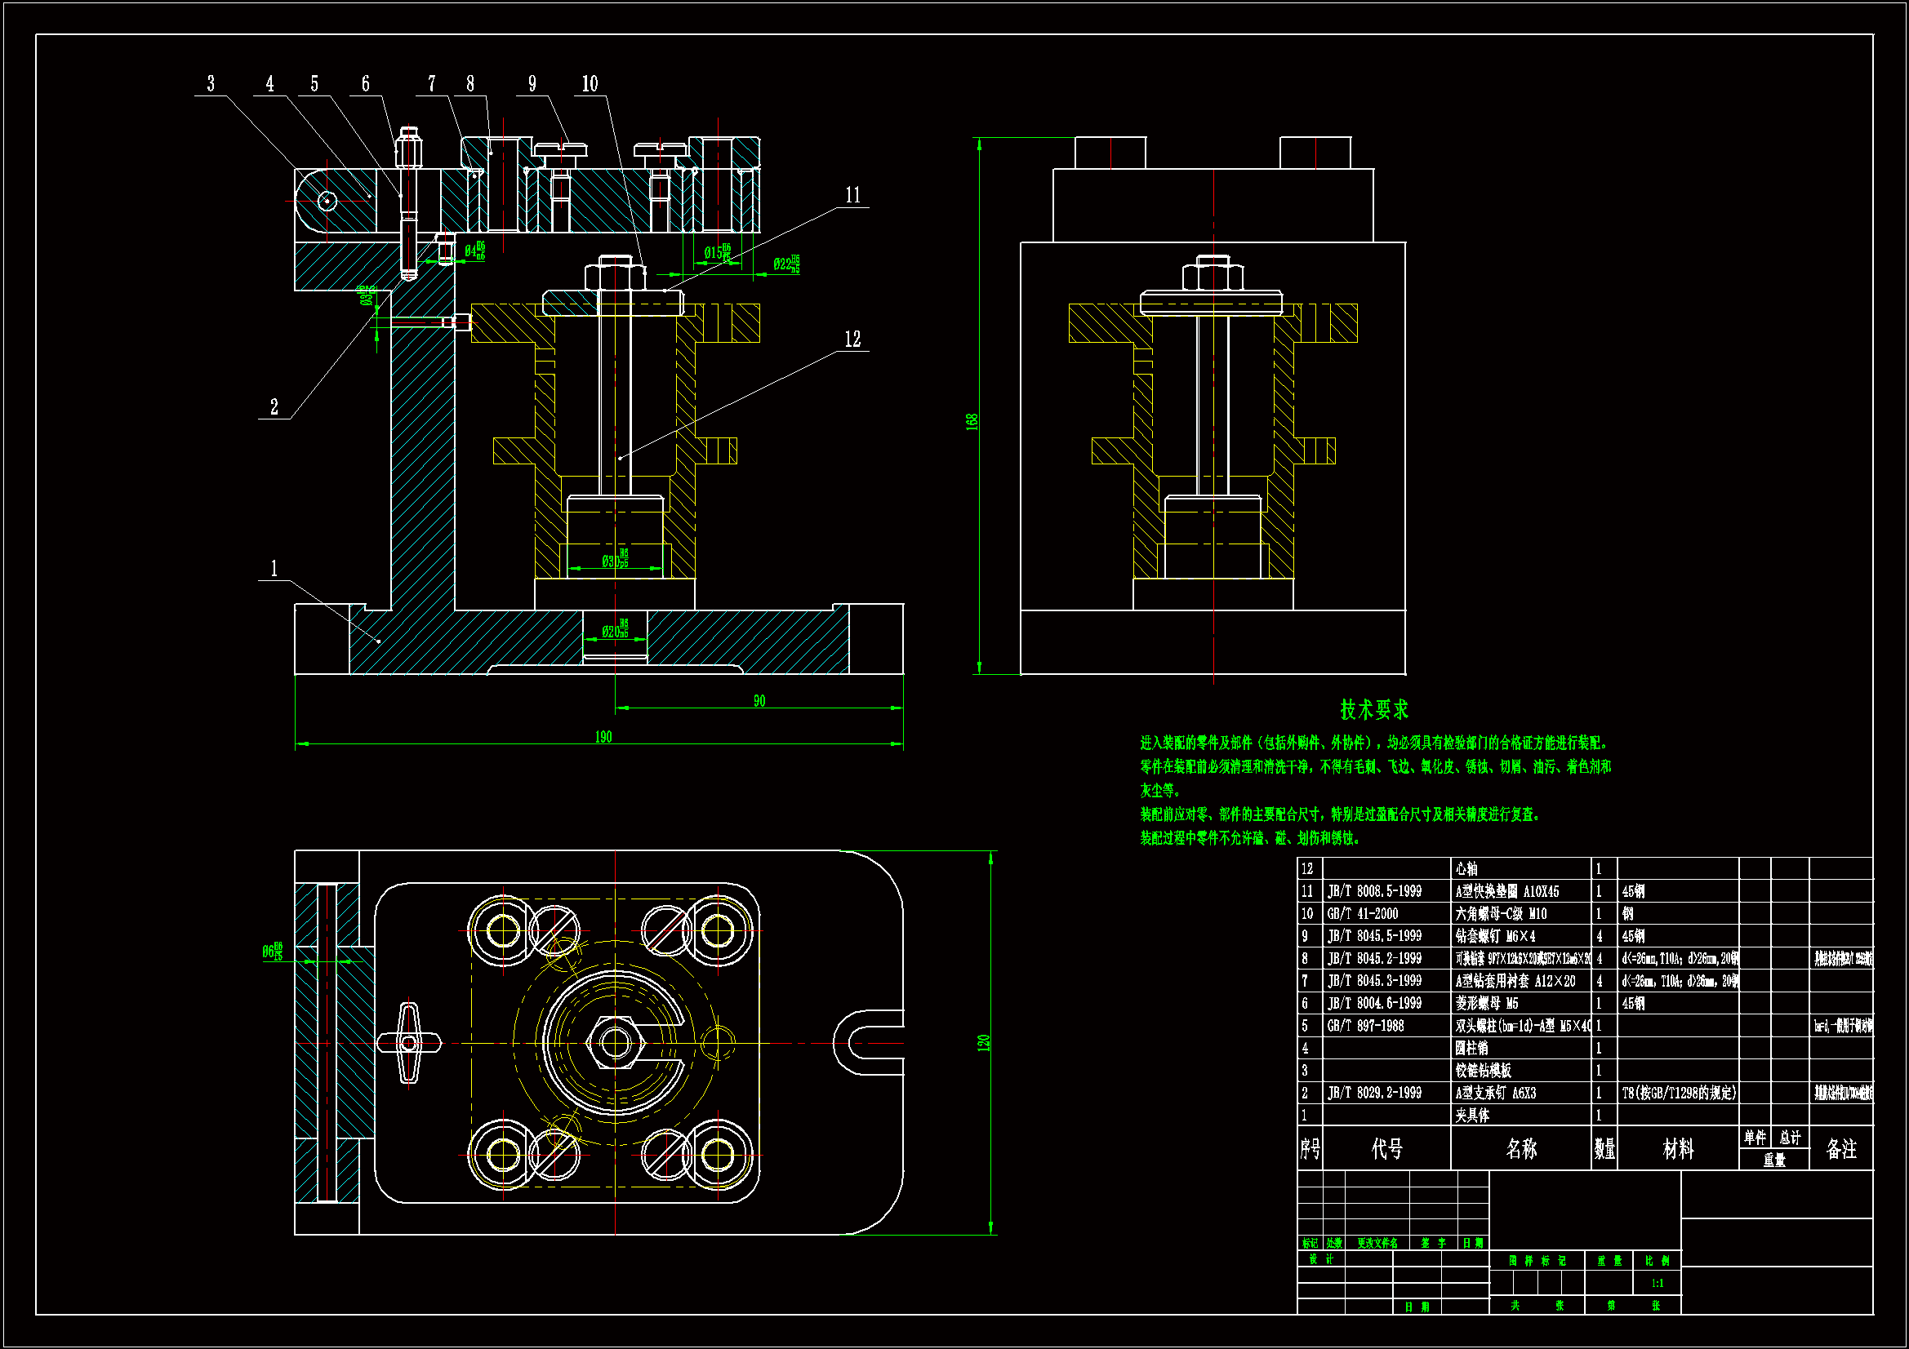This screenshot has height=1349, width=1909.
Task: Select the 190 overall length dimension
Action: 603,736
